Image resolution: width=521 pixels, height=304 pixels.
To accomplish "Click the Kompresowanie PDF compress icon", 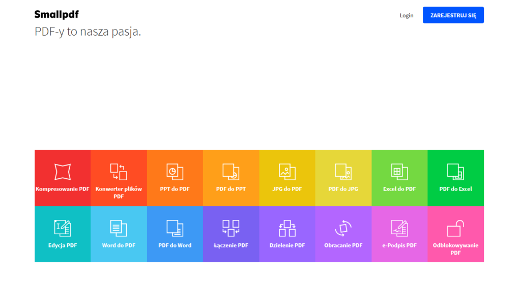I will (x=63, y=172).
